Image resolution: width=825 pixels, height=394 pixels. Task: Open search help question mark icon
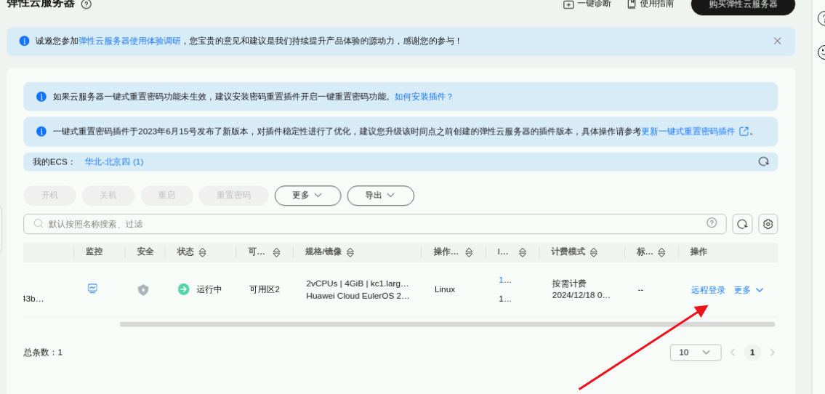712,223
